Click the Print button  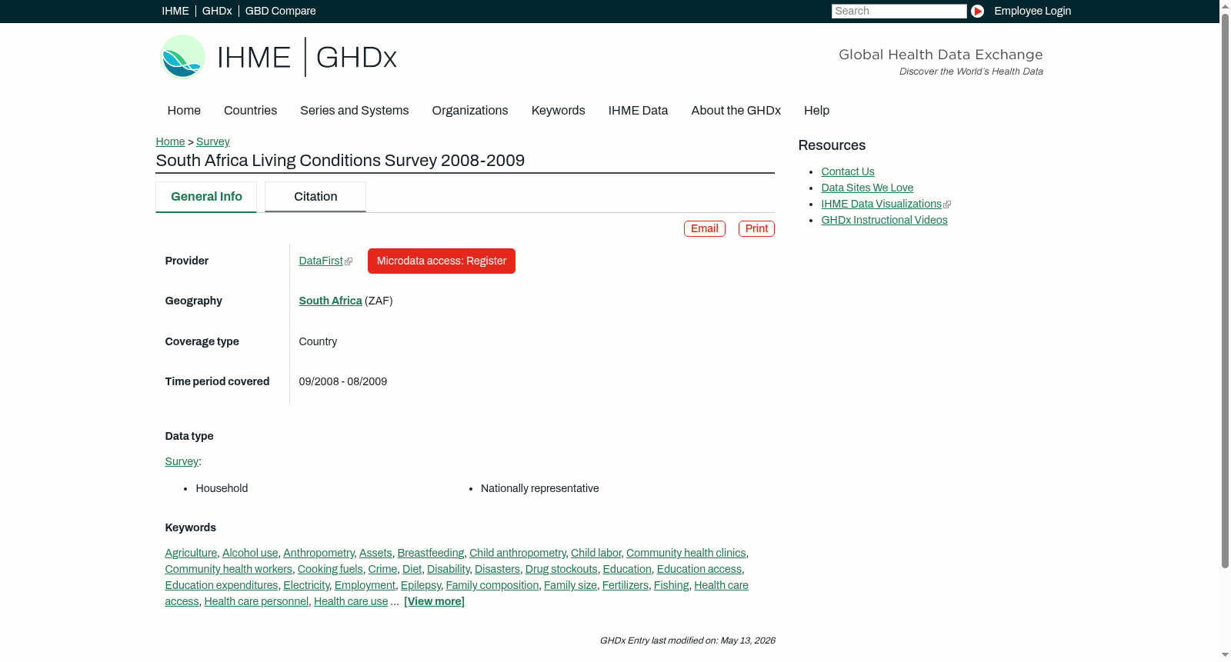756,228
